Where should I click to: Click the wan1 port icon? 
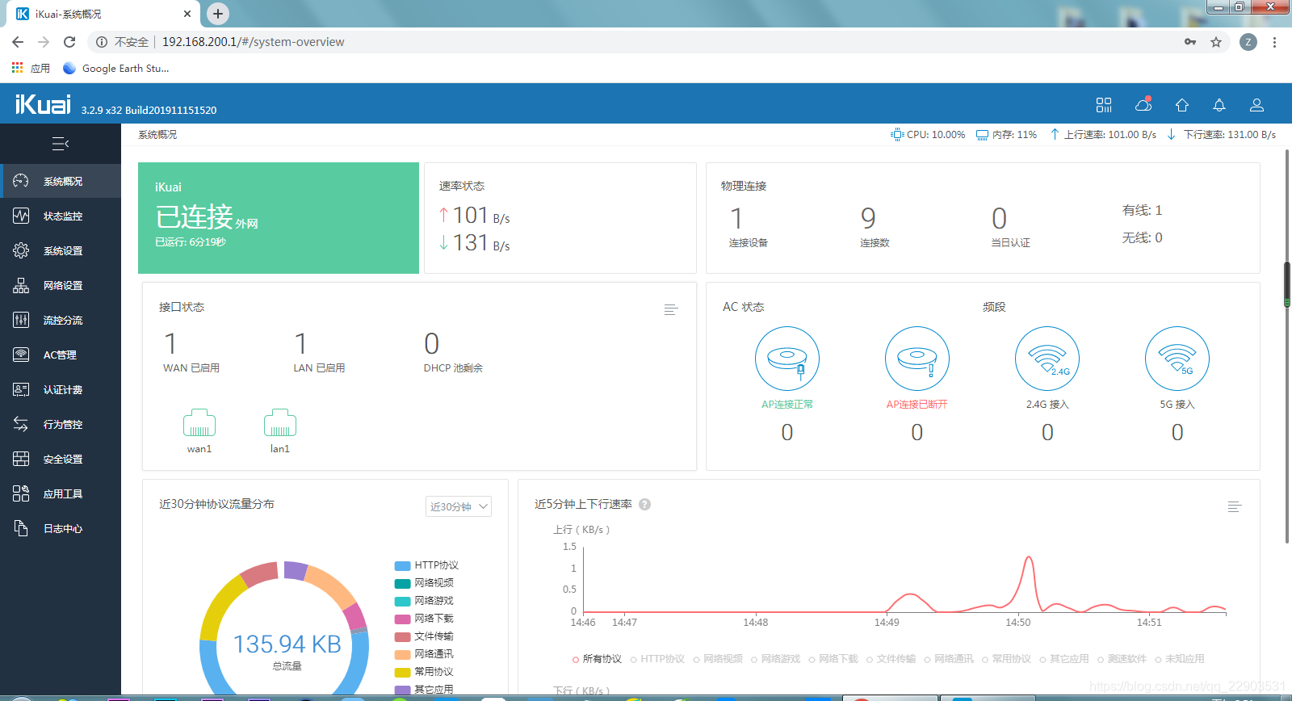coord(199,422)
